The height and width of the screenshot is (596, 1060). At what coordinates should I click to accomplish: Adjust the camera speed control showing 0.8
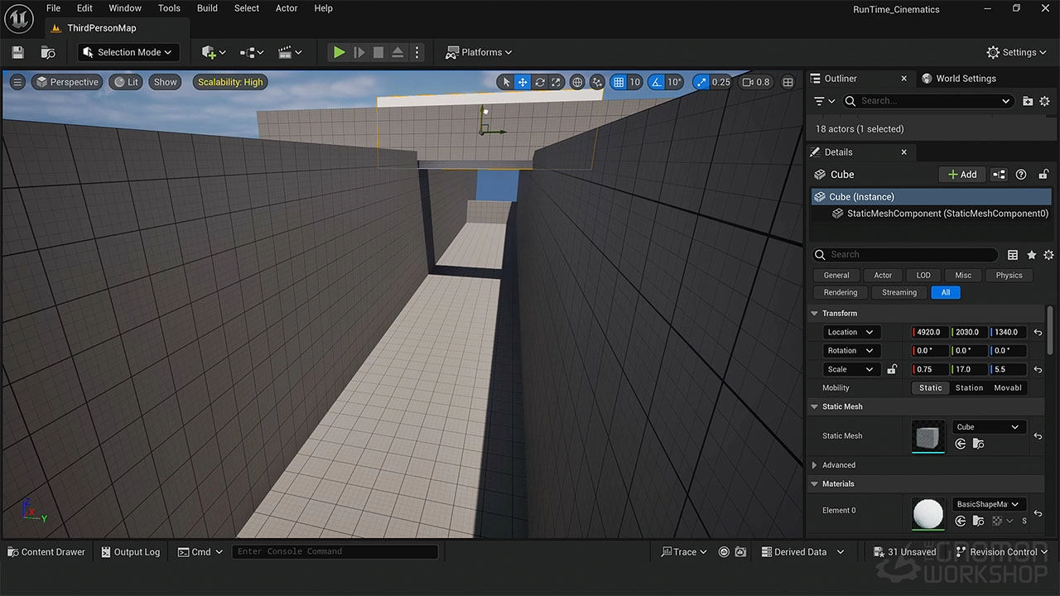coord(755,82)
